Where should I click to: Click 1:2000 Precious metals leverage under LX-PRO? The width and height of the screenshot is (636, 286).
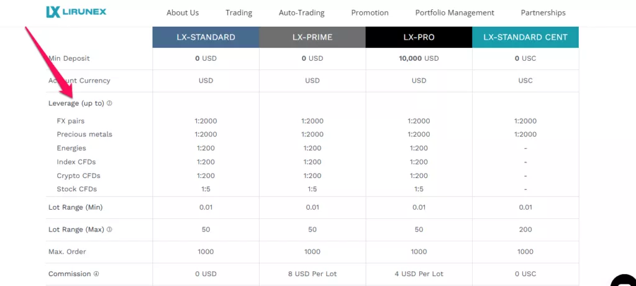click(x=419, y=135)
